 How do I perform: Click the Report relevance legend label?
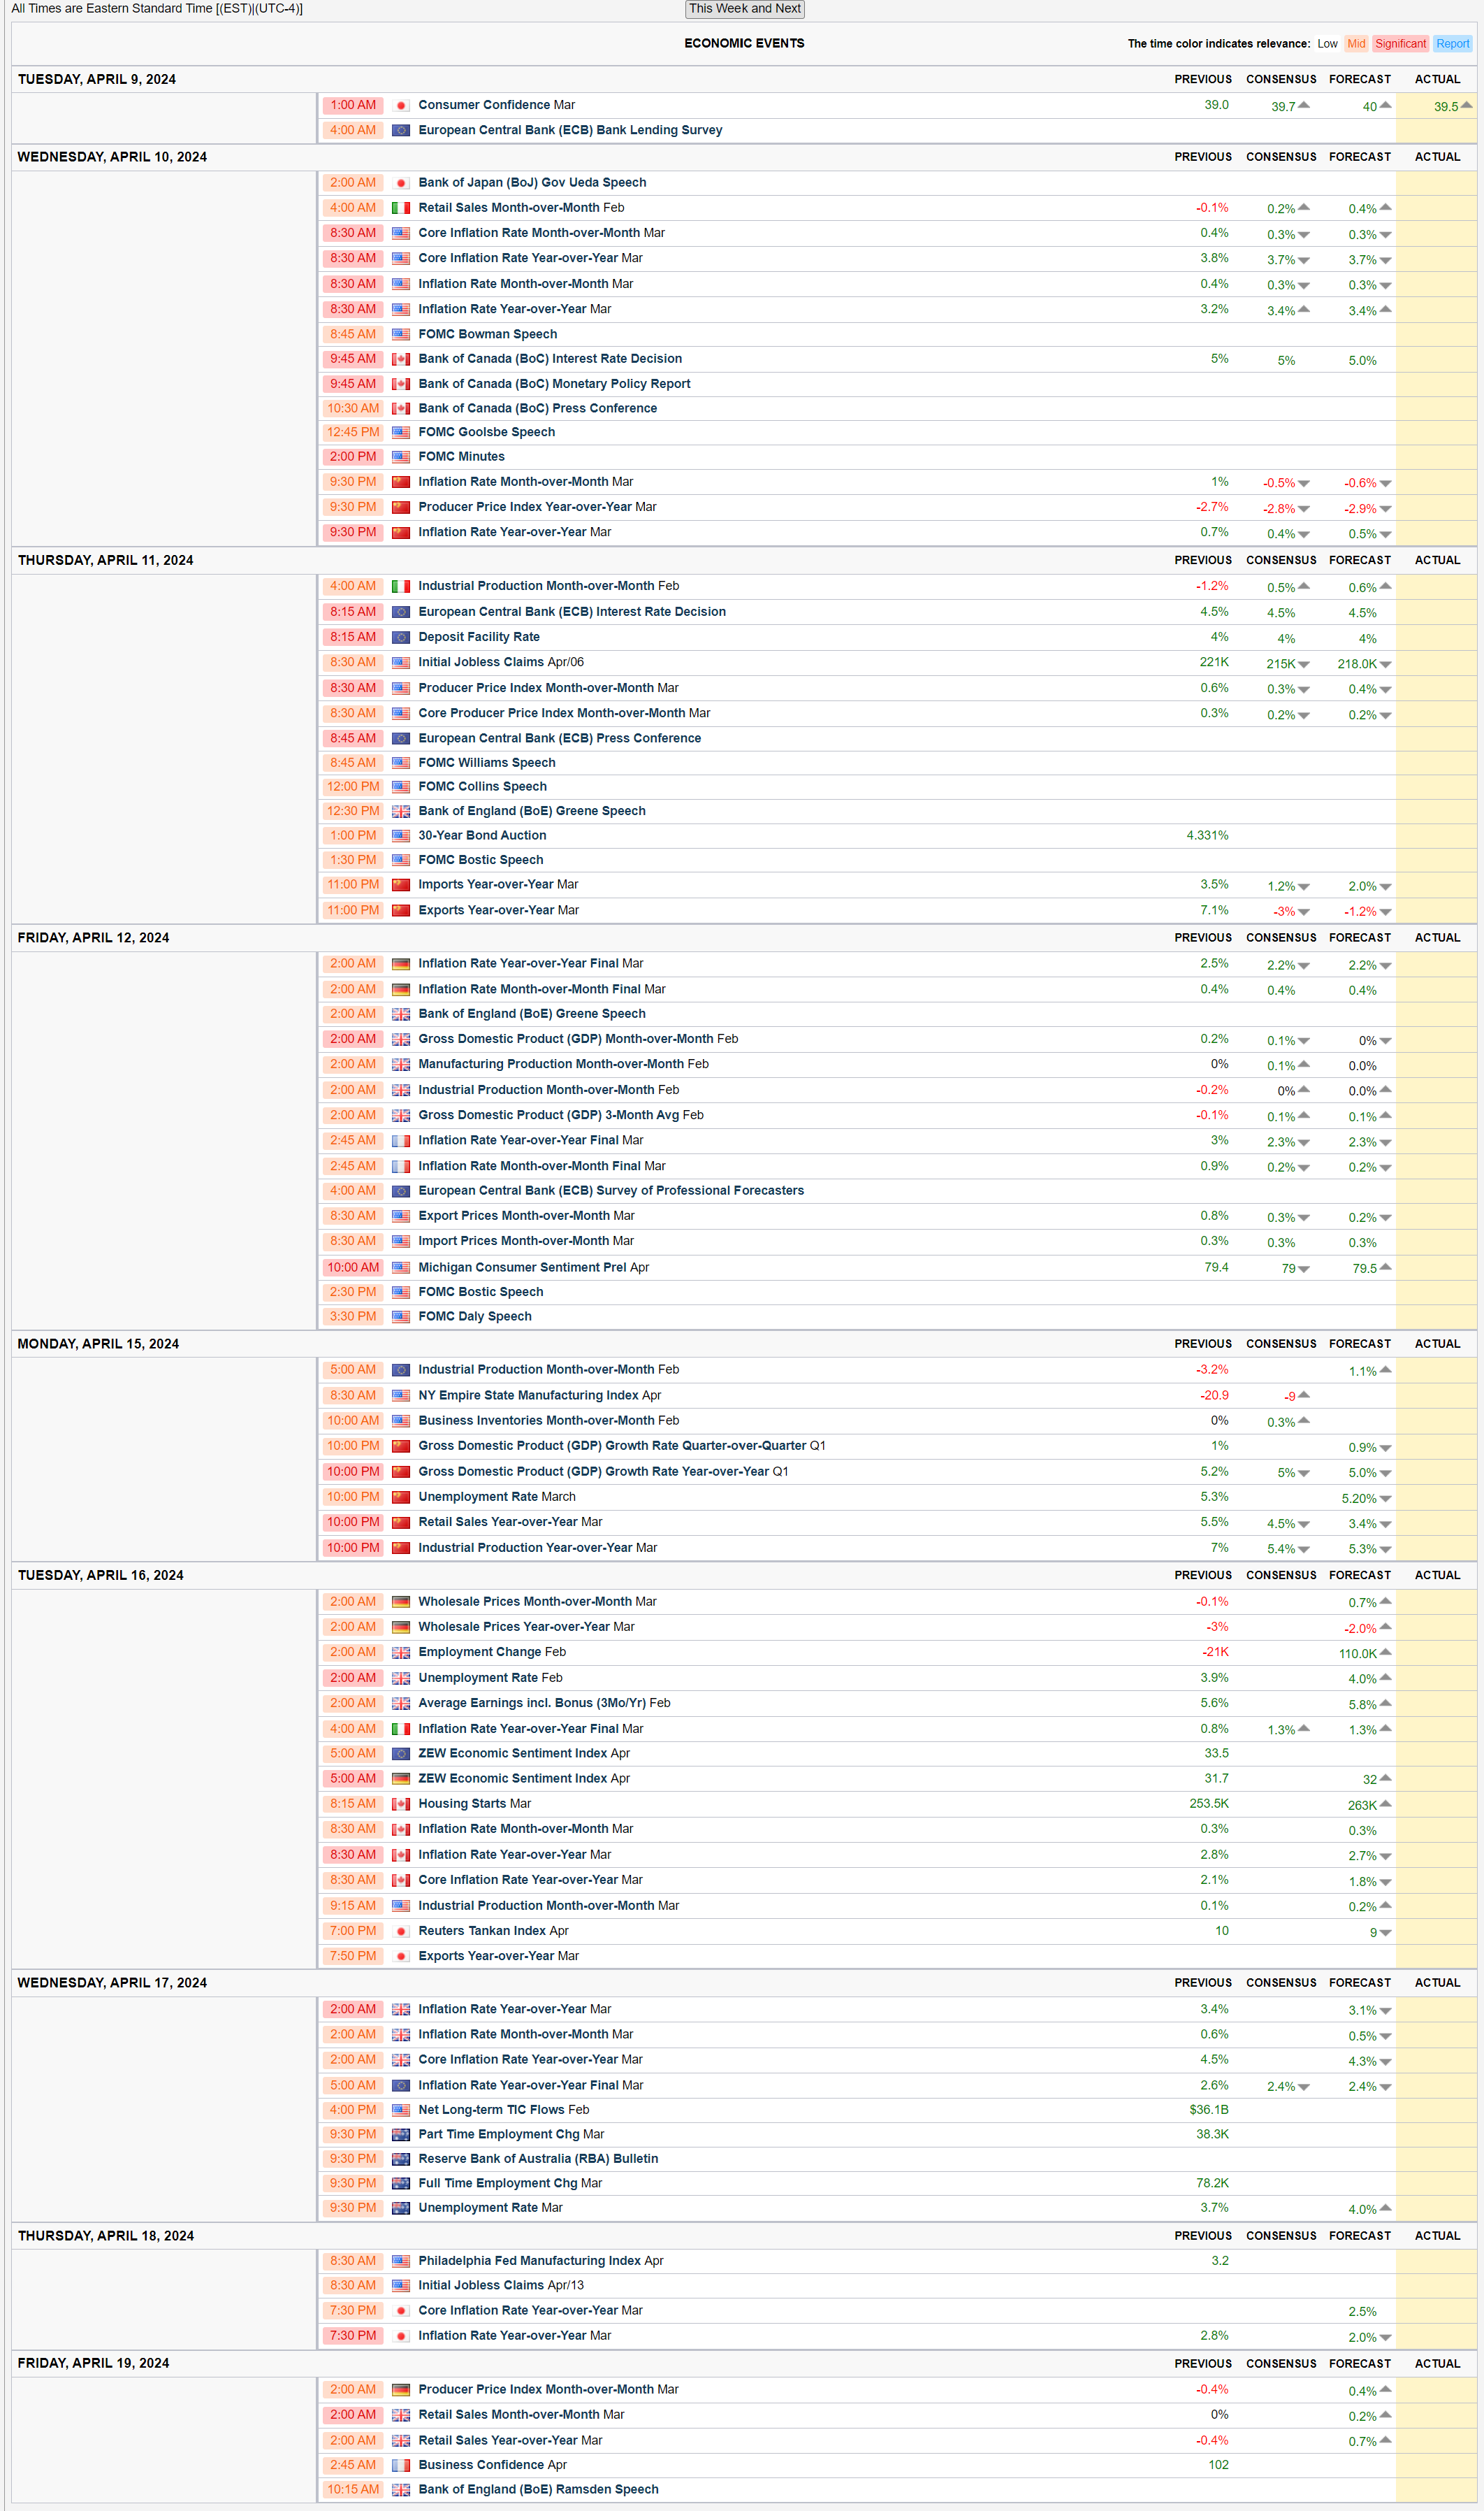(1452, 44)
